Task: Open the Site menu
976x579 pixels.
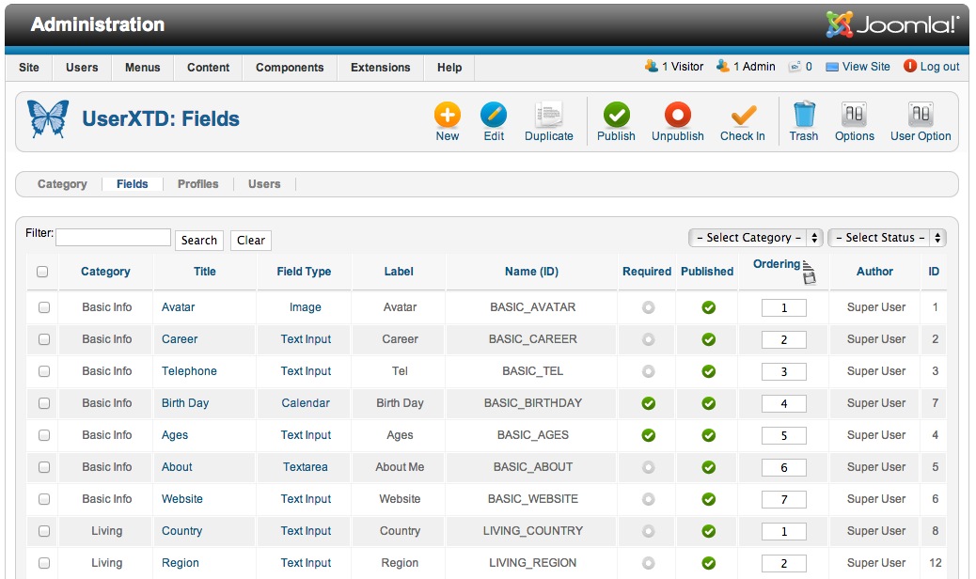Action: pos(28,67)
